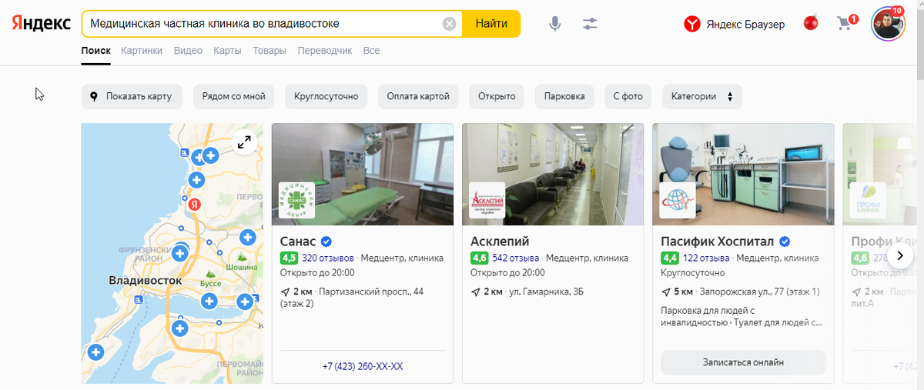Screen dimensions: 924x390
Task: Click the ул. Гамарника, 3Б address
Action: point(546,292)
